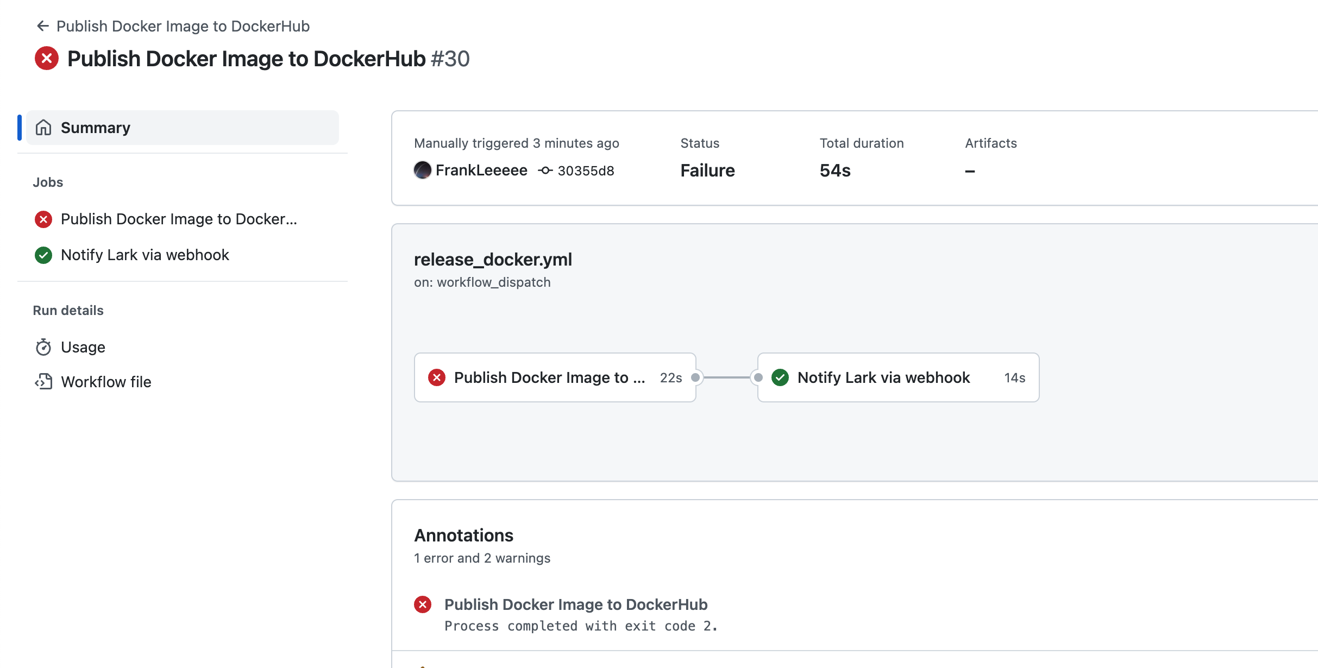1318x668 pixels.
Task: Click green success icon beside Notify Lark in sidebar
Action: (x=43, y=255)
